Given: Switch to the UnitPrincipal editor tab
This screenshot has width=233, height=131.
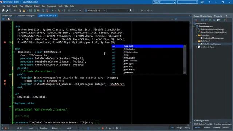Looking at the screenshot, I should point(7,16).
